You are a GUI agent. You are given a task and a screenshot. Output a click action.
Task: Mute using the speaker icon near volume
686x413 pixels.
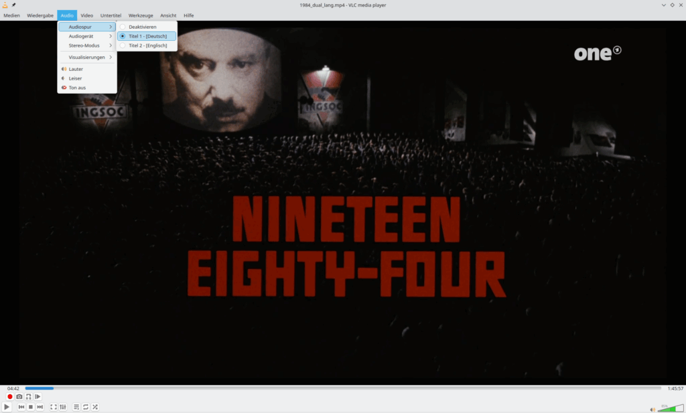tap(653, 410)
